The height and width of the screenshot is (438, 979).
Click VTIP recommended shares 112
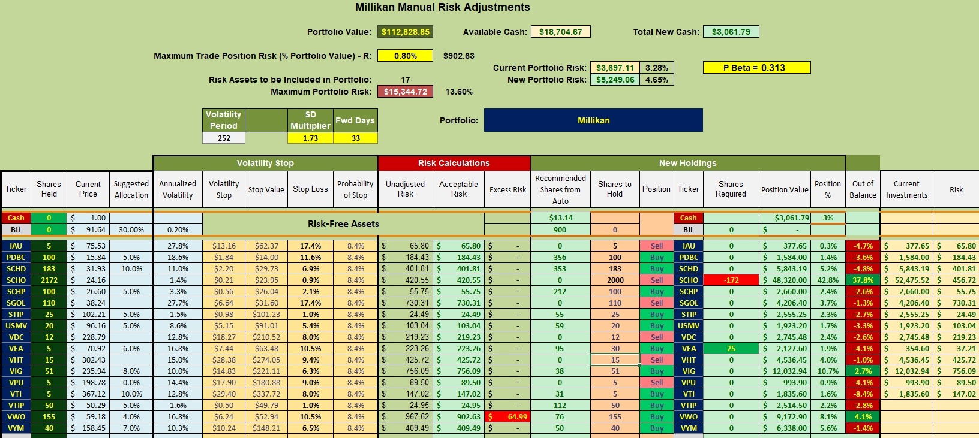(x=560, y=405)
